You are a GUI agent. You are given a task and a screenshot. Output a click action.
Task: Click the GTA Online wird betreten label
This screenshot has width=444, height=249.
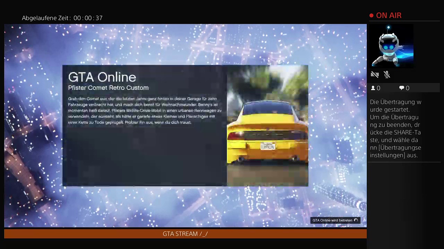332,220
